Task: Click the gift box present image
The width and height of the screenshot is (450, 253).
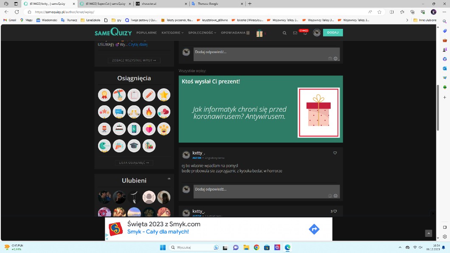Action: pyautogui.click(x=318, y=112)
